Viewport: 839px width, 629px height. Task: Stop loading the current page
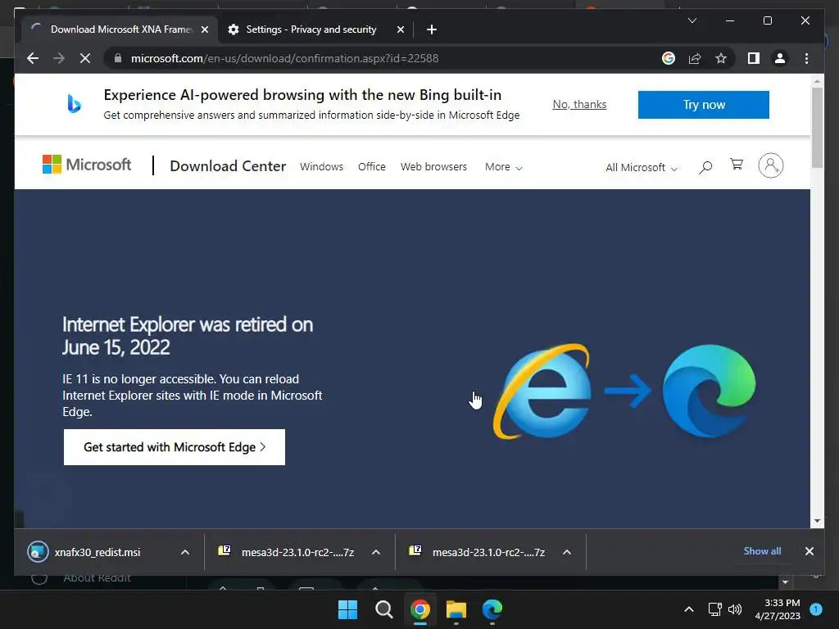pyautogui.click(x=85, y=58)
